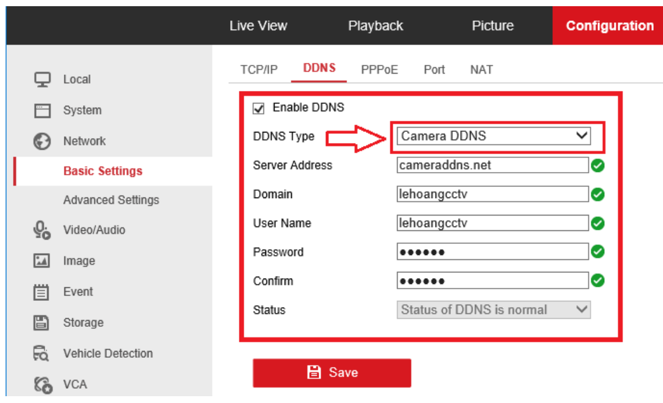
Task: Click the System window icon
Action: coord(42,111)
